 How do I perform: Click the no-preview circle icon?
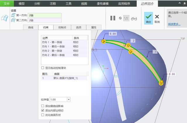coord(120,18)
